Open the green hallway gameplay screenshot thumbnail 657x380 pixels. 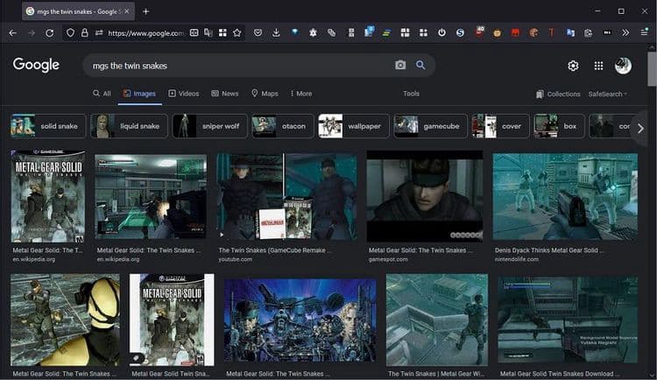[151, 197]
